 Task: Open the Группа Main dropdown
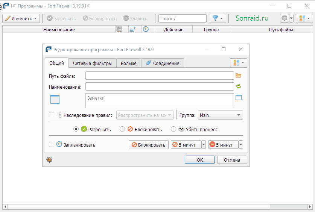(x=221, y=115)
